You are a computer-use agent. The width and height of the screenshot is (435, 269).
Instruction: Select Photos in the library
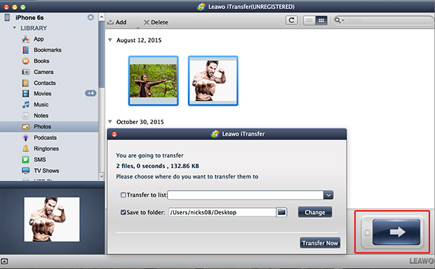coord(49,127)
